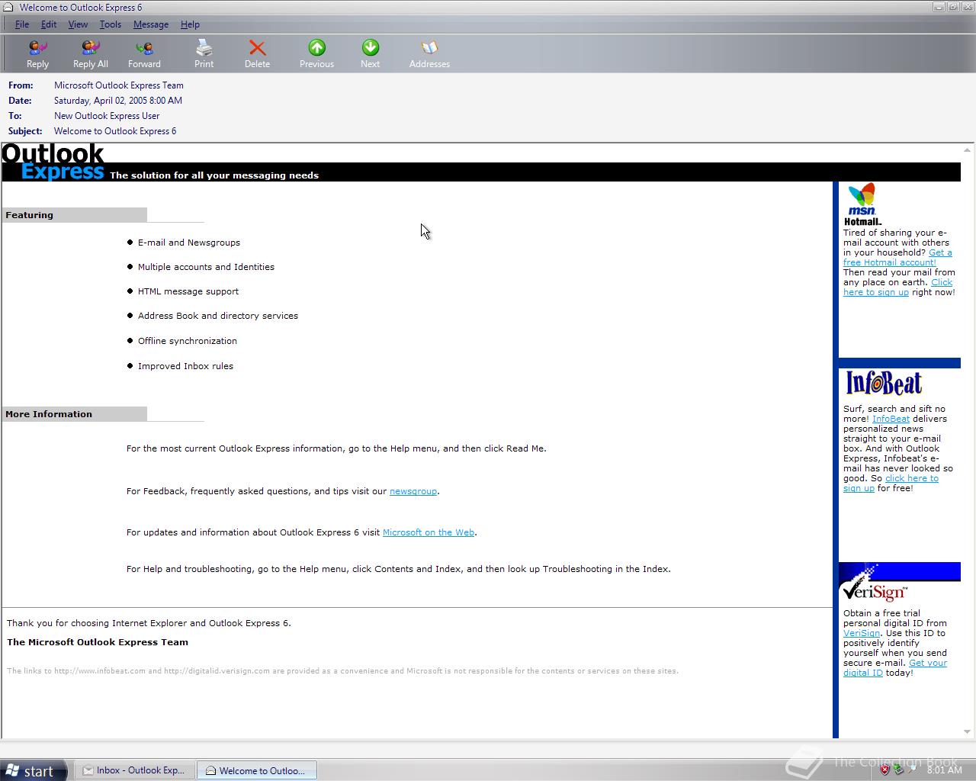Image resolution: width=976 pixels, height=781 pixels.
Task: Click the recipient New Outlook Express User
Action: click(107, 116)
